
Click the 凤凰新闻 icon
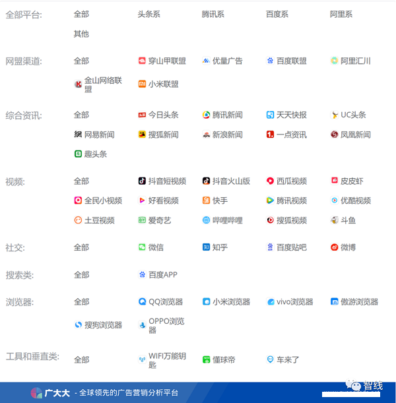coord(334,135)
